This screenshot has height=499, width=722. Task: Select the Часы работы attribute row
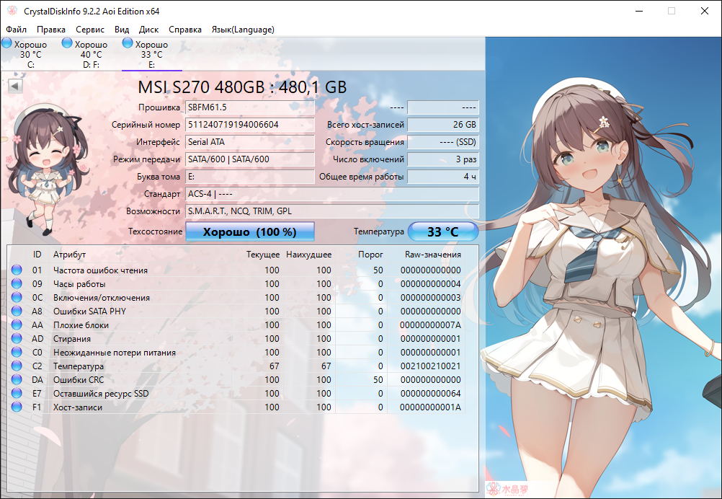point(236,284)
